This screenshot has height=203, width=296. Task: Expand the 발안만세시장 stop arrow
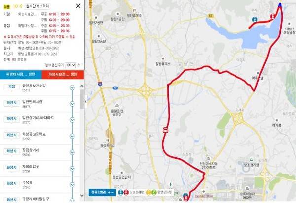(x=72, y=104)
